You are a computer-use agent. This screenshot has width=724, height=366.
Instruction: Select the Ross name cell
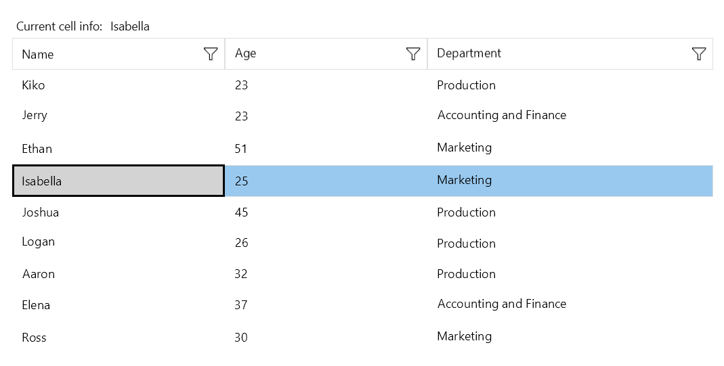point(34,338)
